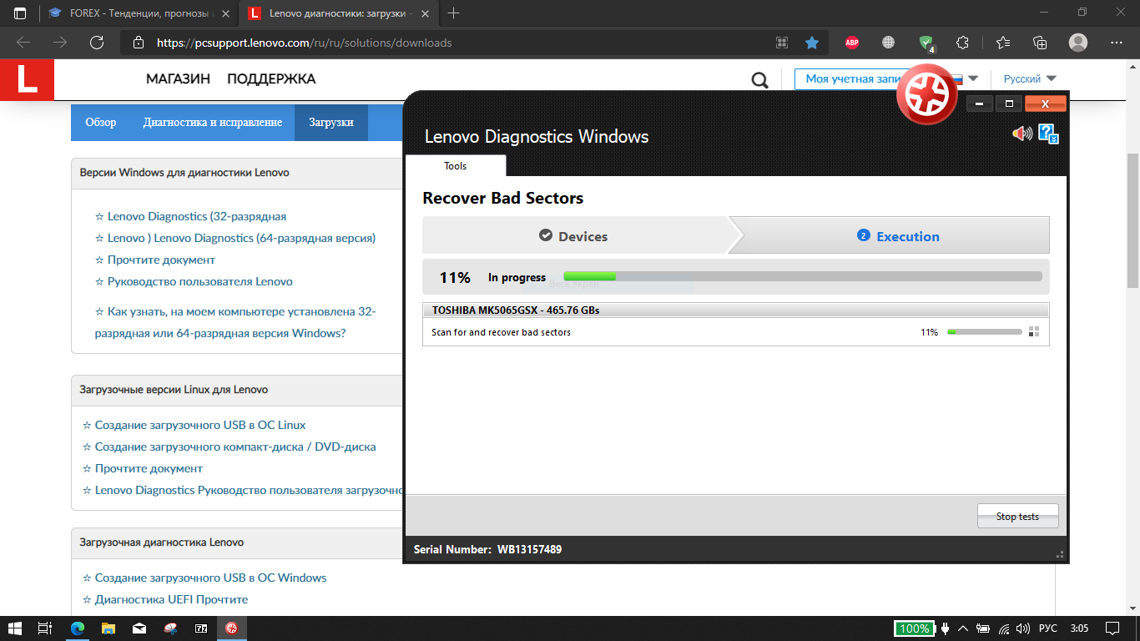The image size is (1140, 641).
Task: Click the 100% battery indicator in the tray
Action: coord(915,628)
